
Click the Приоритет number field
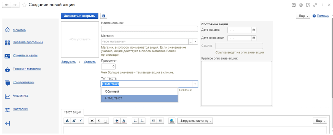pyautogui.click(x=108, y=67)
